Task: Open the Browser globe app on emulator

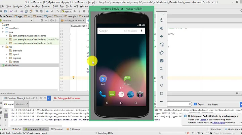Action: [x=130, y=94]
